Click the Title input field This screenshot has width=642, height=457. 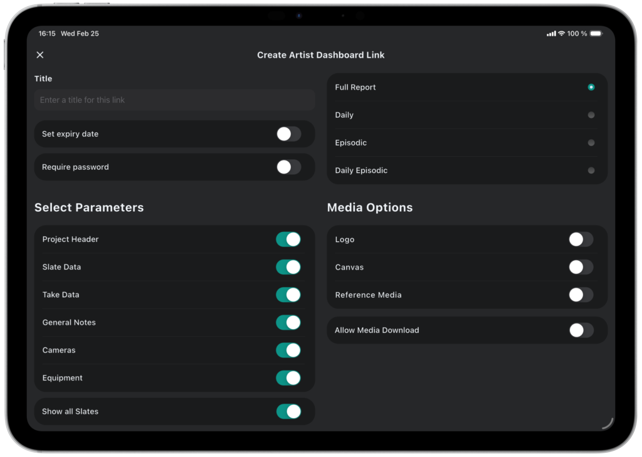[174, 100]
